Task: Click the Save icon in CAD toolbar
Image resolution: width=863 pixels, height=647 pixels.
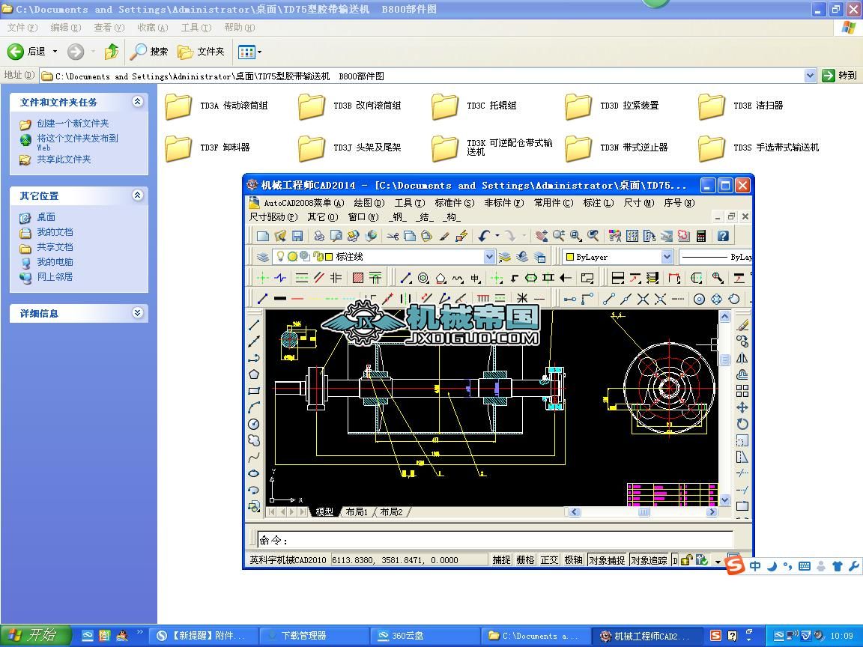Action: tap(297, 236)
